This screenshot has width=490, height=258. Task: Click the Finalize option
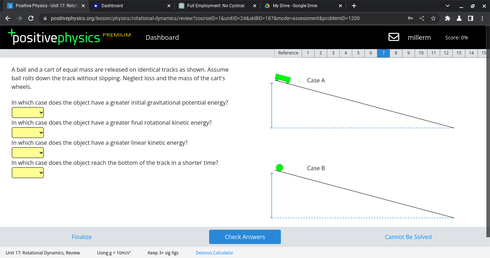[x=81, y=237]
